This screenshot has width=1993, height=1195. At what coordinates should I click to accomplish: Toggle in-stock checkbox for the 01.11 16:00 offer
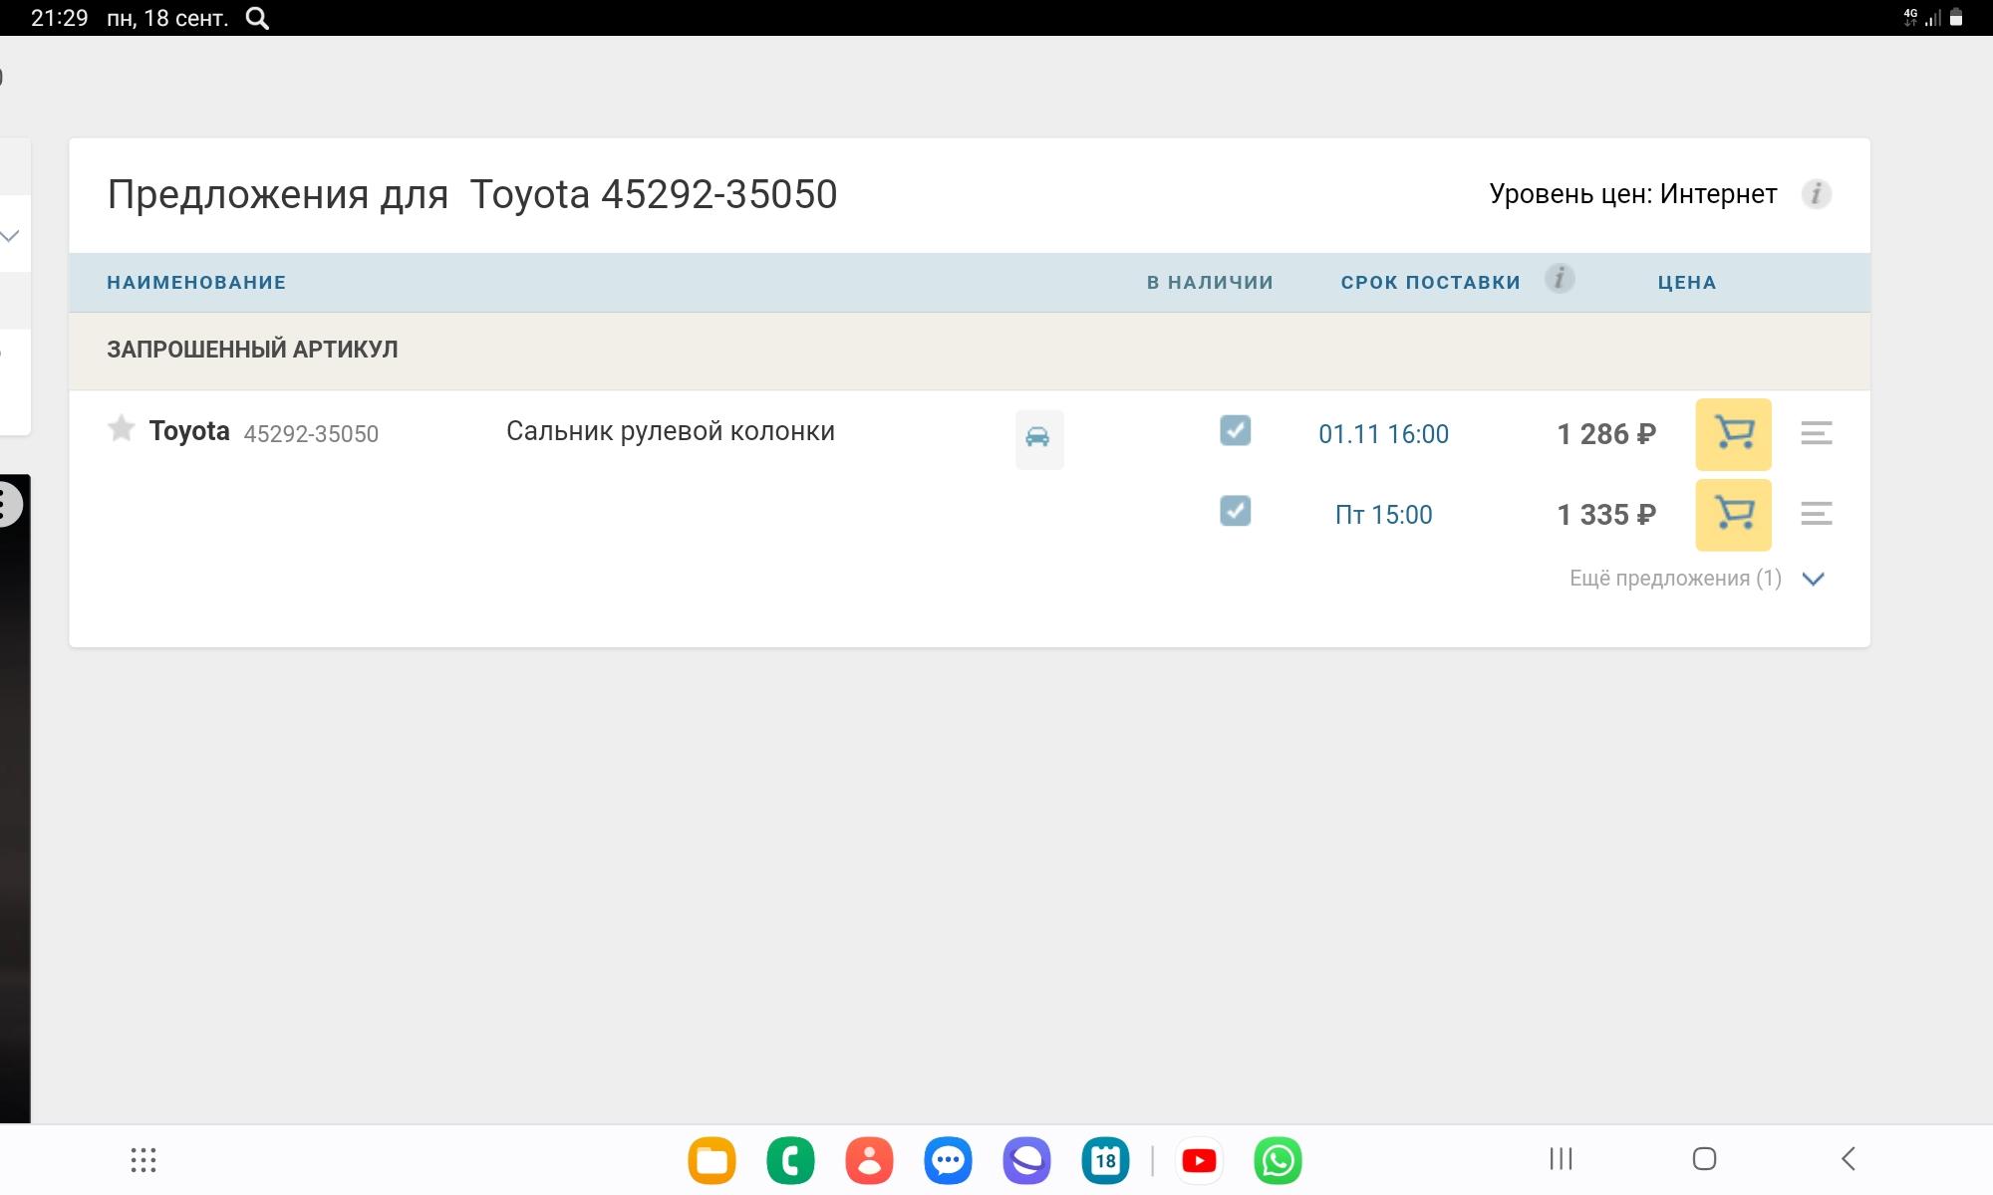pyautogui.click(x=1235, y=430)
